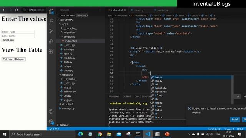Collapse the sqltutorial subfolder
The height and width of the screenshot is (138, 246).
[68, 75]
